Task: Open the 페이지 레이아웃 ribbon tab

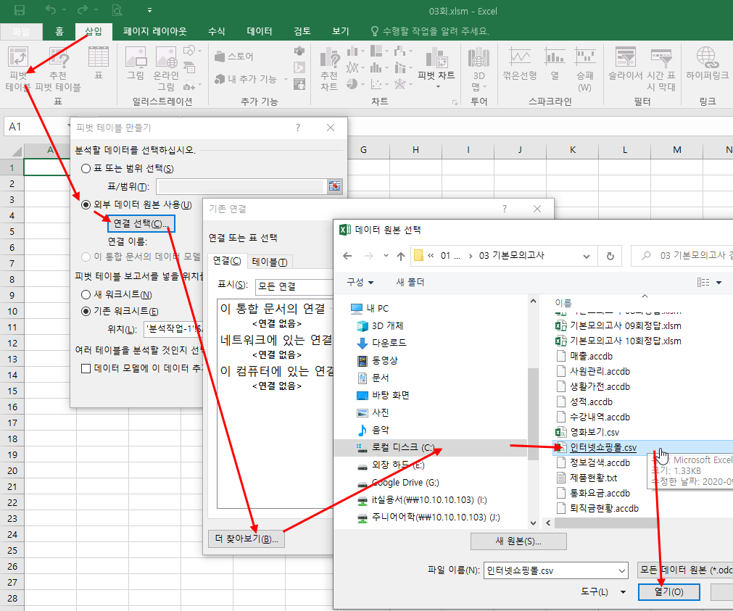Action: (154, 31)
